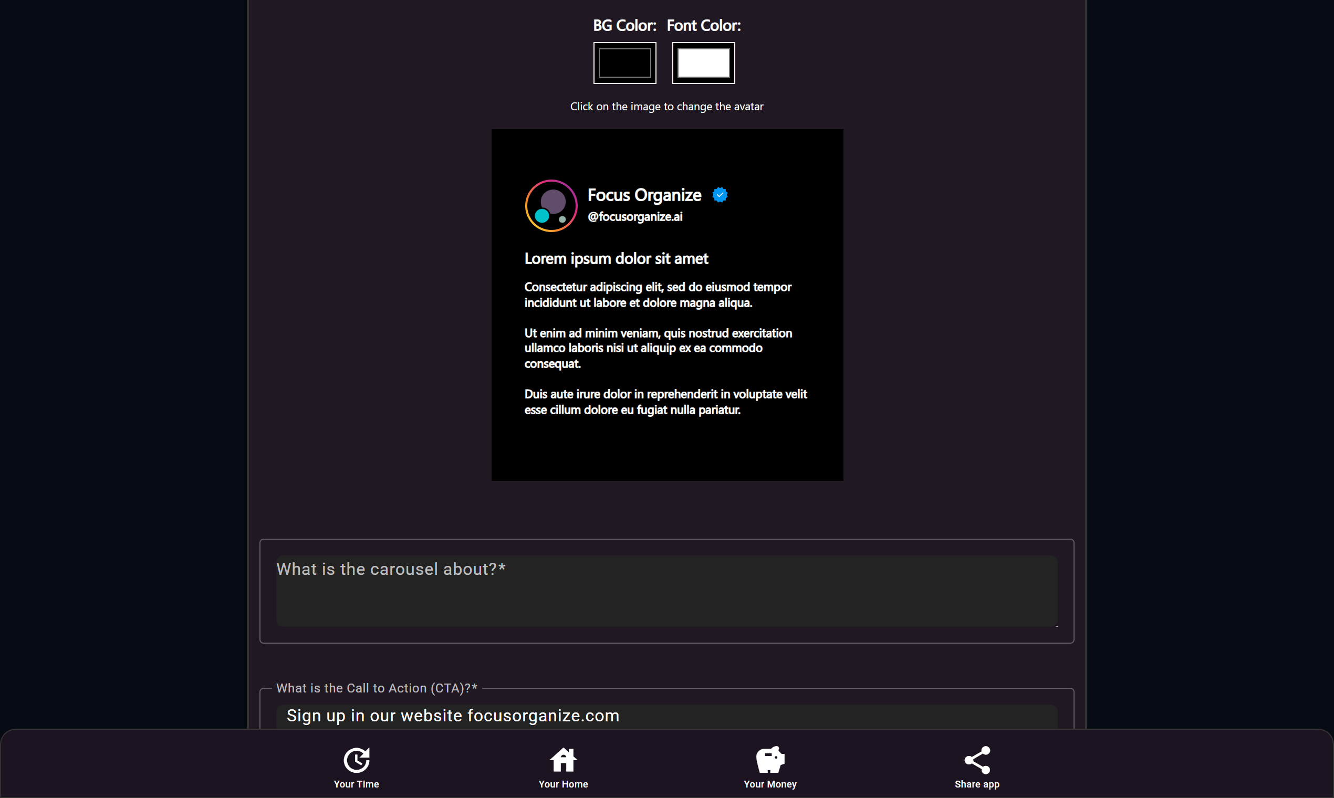Open the Your Time clock icon
This screenshot has height=798, width=1334.
click(356, 760)
